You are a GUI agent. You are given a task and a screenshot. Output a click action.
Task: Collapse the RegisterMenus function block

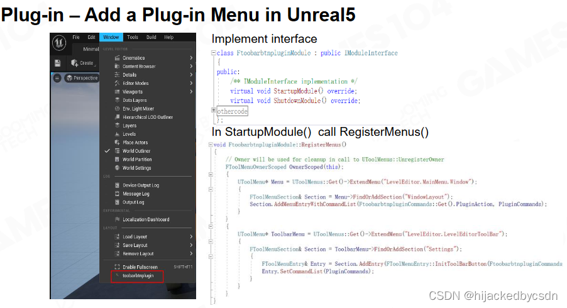coord(211,145)
